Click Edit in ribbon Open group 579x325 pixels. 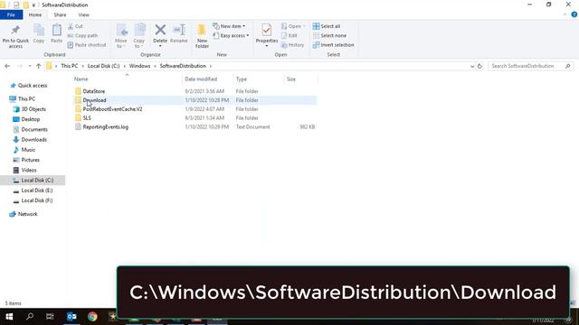(x=289, y=36)
